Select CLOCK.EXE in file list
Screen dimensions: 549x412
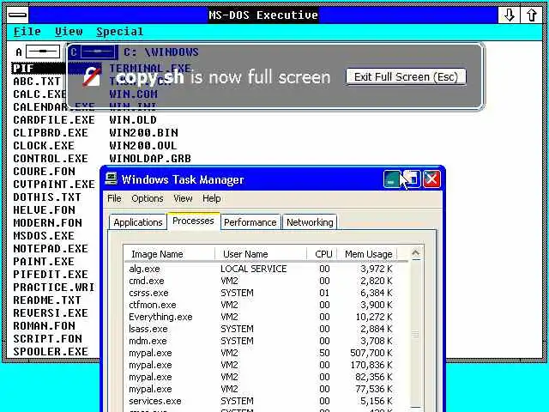click(x=44, y=146)
